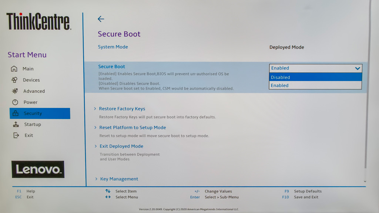This screenshot has width=379, height=213.
Task: Click the Startup icon in sidebar
Action: click(x=16, y=124)
